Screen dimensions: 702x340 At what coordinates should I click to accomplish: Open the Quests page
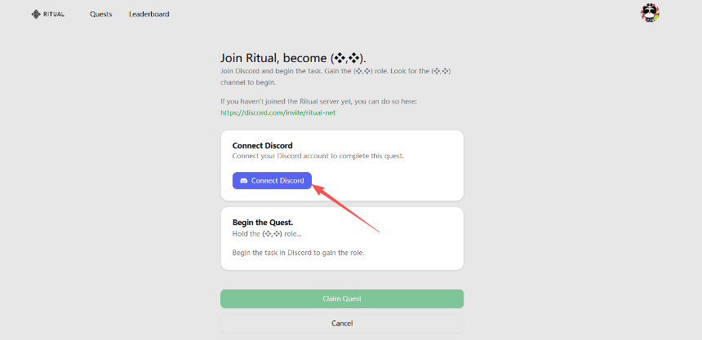click(x=102, y=14)
